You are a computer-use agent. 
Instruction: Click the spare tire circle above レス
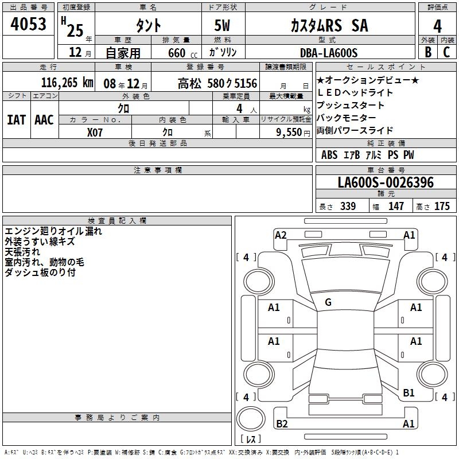251,418
